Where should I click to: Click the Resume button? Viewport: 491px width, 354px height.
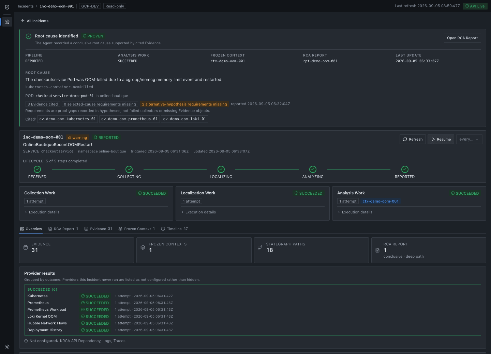coord(441,139)
